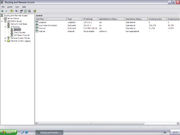Image resolution: width=180 pixels, height=135 pixels.
Task: Click the Static Routes tree icon
Action: pos(12,32)
